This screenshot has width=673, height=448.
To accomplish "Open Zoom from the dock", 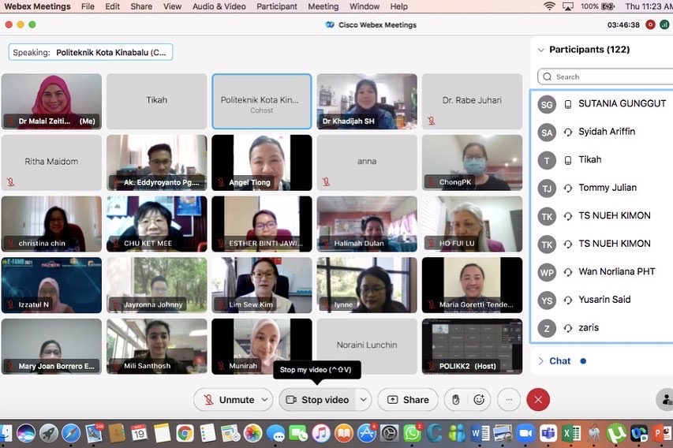I will point(525,433).
